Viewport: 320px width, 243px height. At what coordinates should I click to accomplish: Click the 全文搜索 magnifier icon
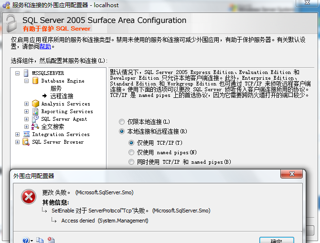click(35, 127)
